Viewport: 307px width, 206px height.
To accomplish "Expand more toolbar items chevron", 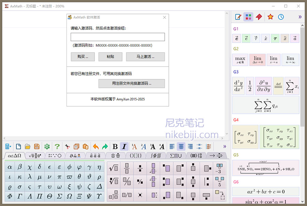I will [224, 146].
